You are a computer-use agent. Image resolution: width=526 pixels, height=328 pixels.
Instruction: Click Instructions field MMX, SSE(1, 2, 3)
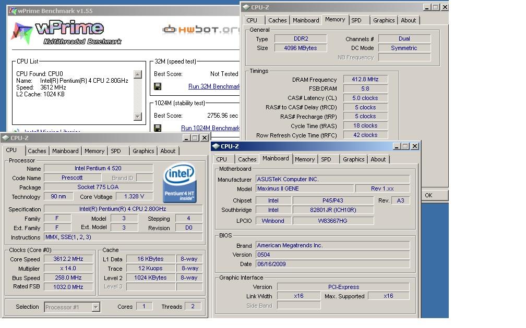[x=124, y=237]
